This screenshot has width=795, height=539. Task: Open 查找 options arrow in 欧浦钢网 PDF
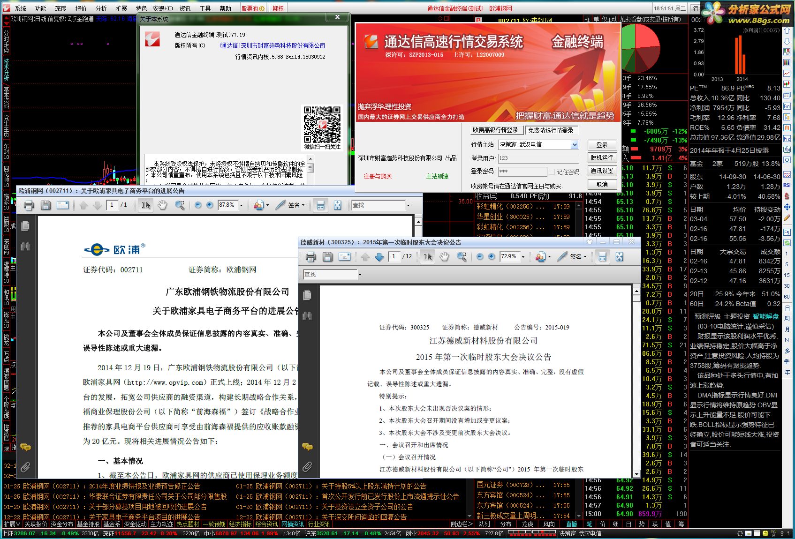(408, 205)
